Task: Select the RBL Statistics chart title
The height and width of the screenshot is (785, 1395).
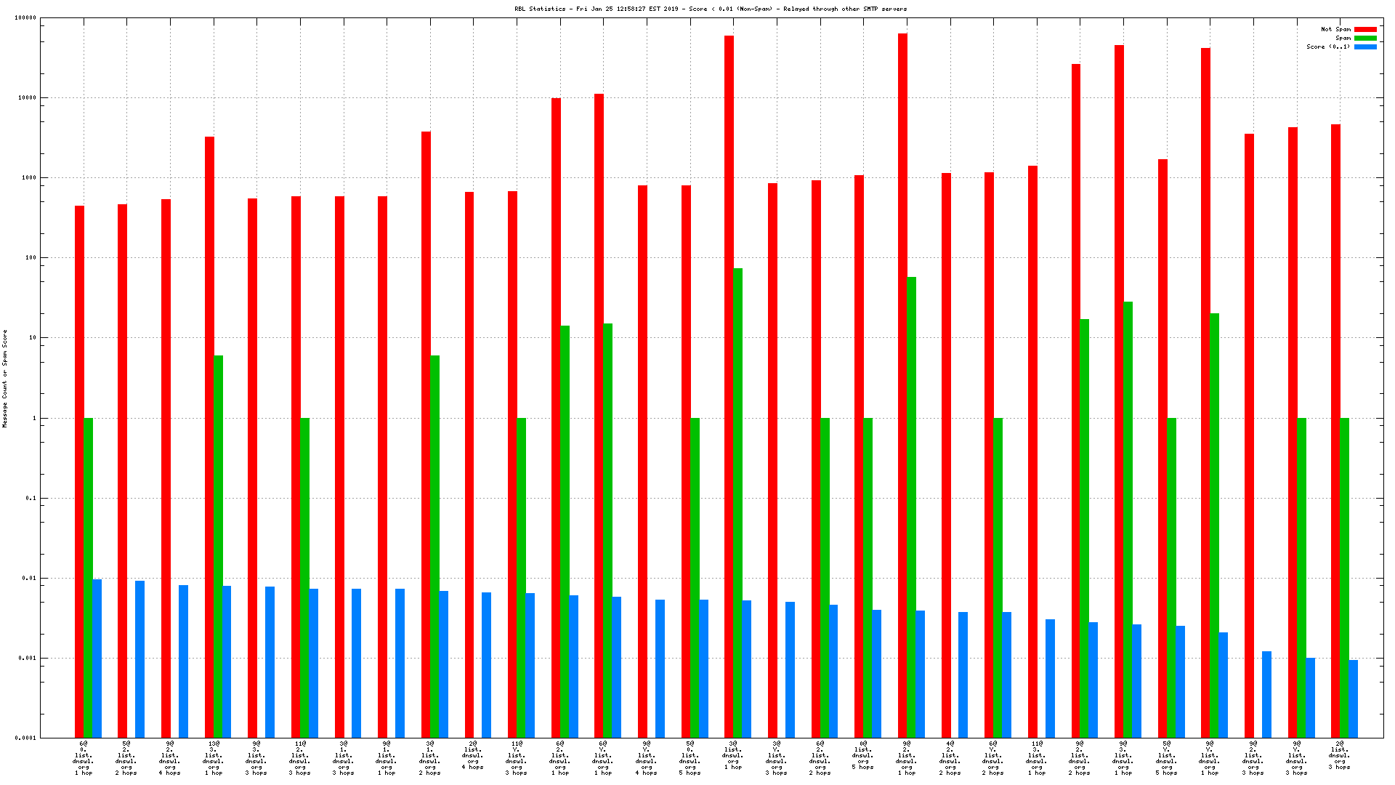Action: coord(710,9)
